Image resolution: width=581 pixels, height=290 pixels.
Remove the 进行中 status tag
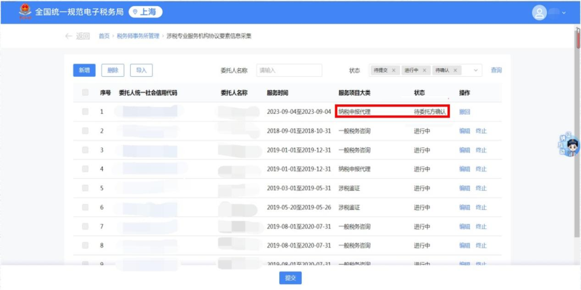point(424,70)
